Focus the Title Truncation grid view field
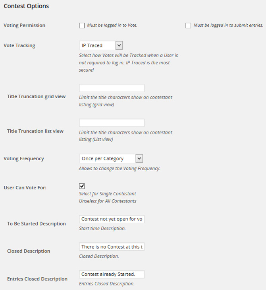 tap(112, 88)
